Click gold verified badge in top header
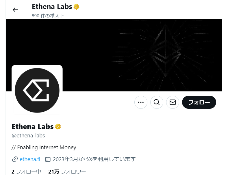 77,7
